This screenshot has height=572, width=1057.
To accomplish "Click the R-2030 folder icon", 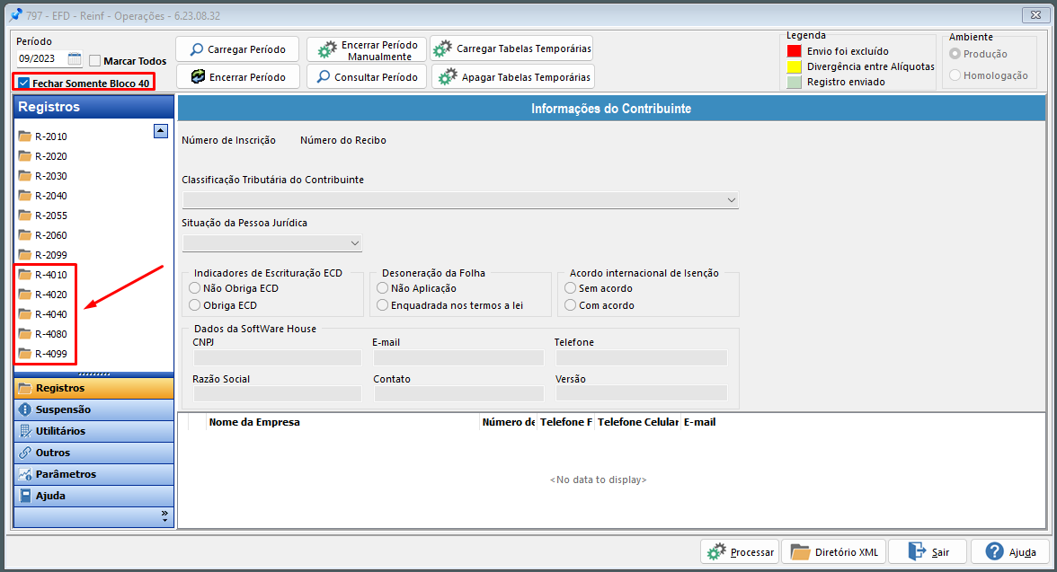I will click(x=25, y=176).
